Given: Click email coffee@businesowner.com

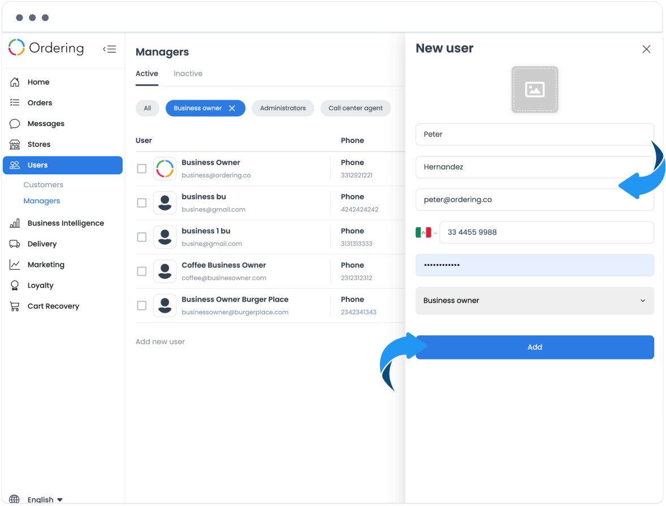Looking at the screenshot, I should click(224, 278).
